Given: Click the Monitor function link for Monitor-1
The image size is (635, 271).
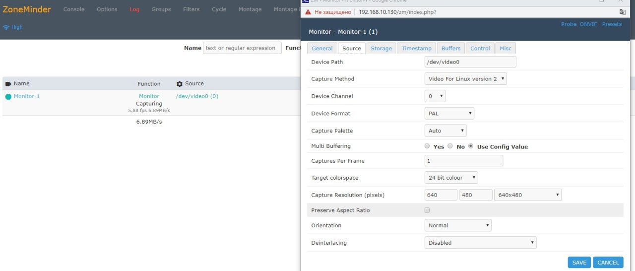Looking at the screenshot, I should 149,96.
